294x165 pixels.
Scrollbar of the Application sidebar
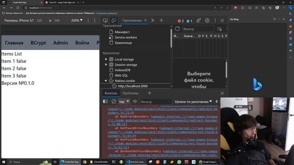click(x=171, y=38)
